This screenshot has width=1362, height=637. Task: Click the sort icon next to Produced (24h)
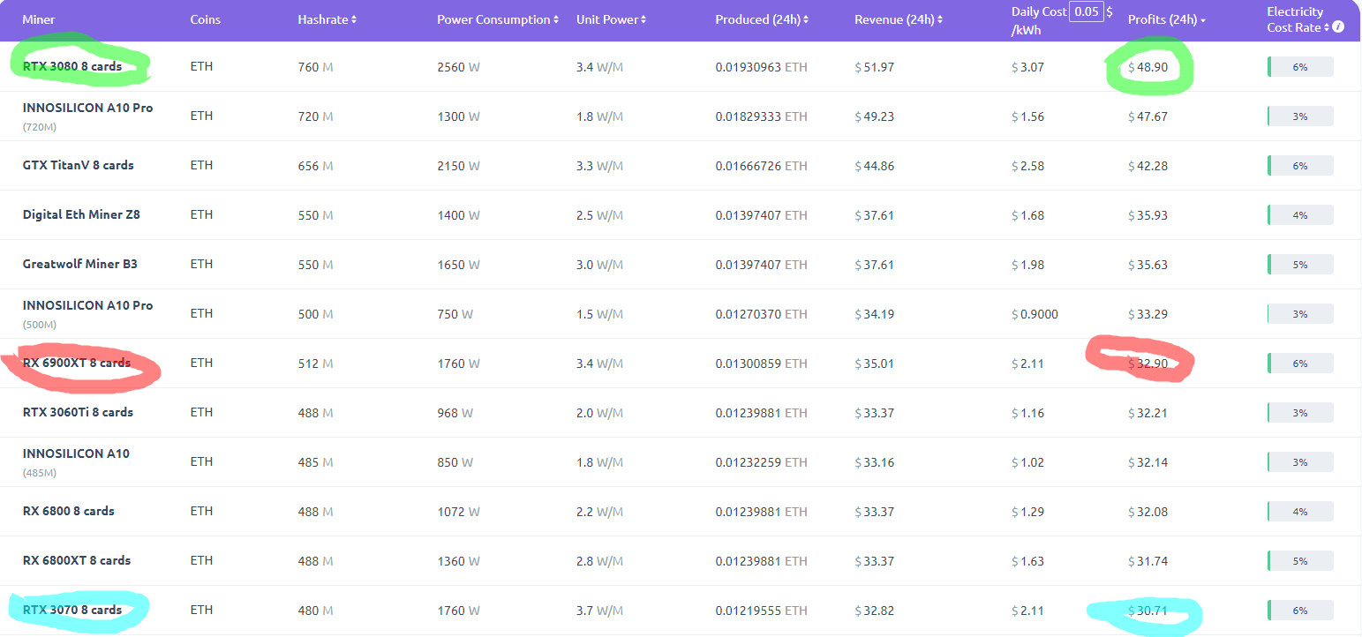[x=806, y=19]
